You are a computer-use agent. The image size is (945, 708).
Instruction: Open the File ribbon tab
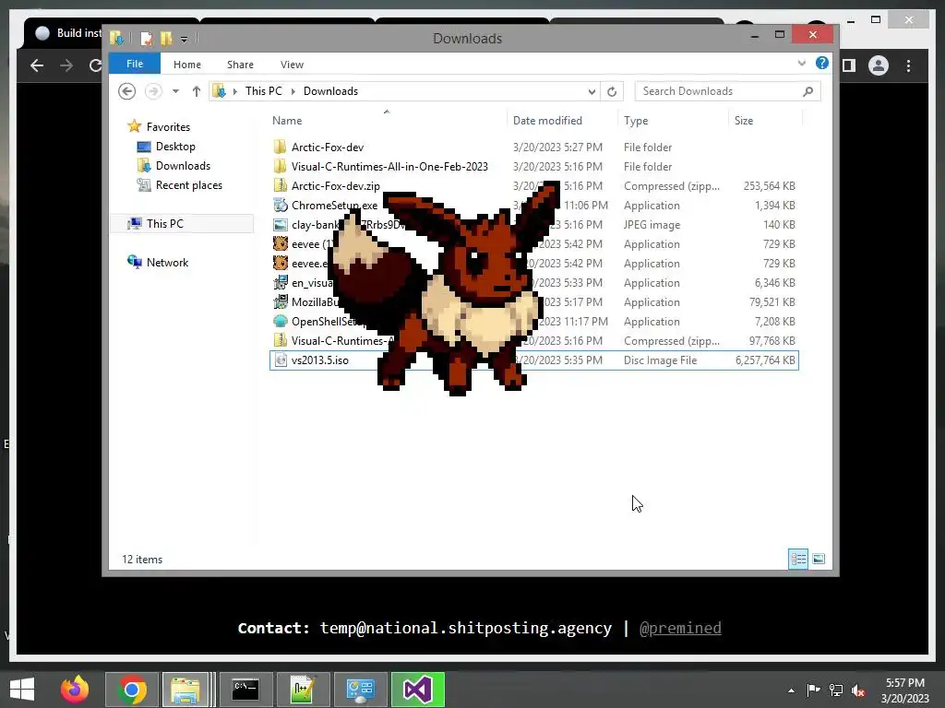click(135, 64)
